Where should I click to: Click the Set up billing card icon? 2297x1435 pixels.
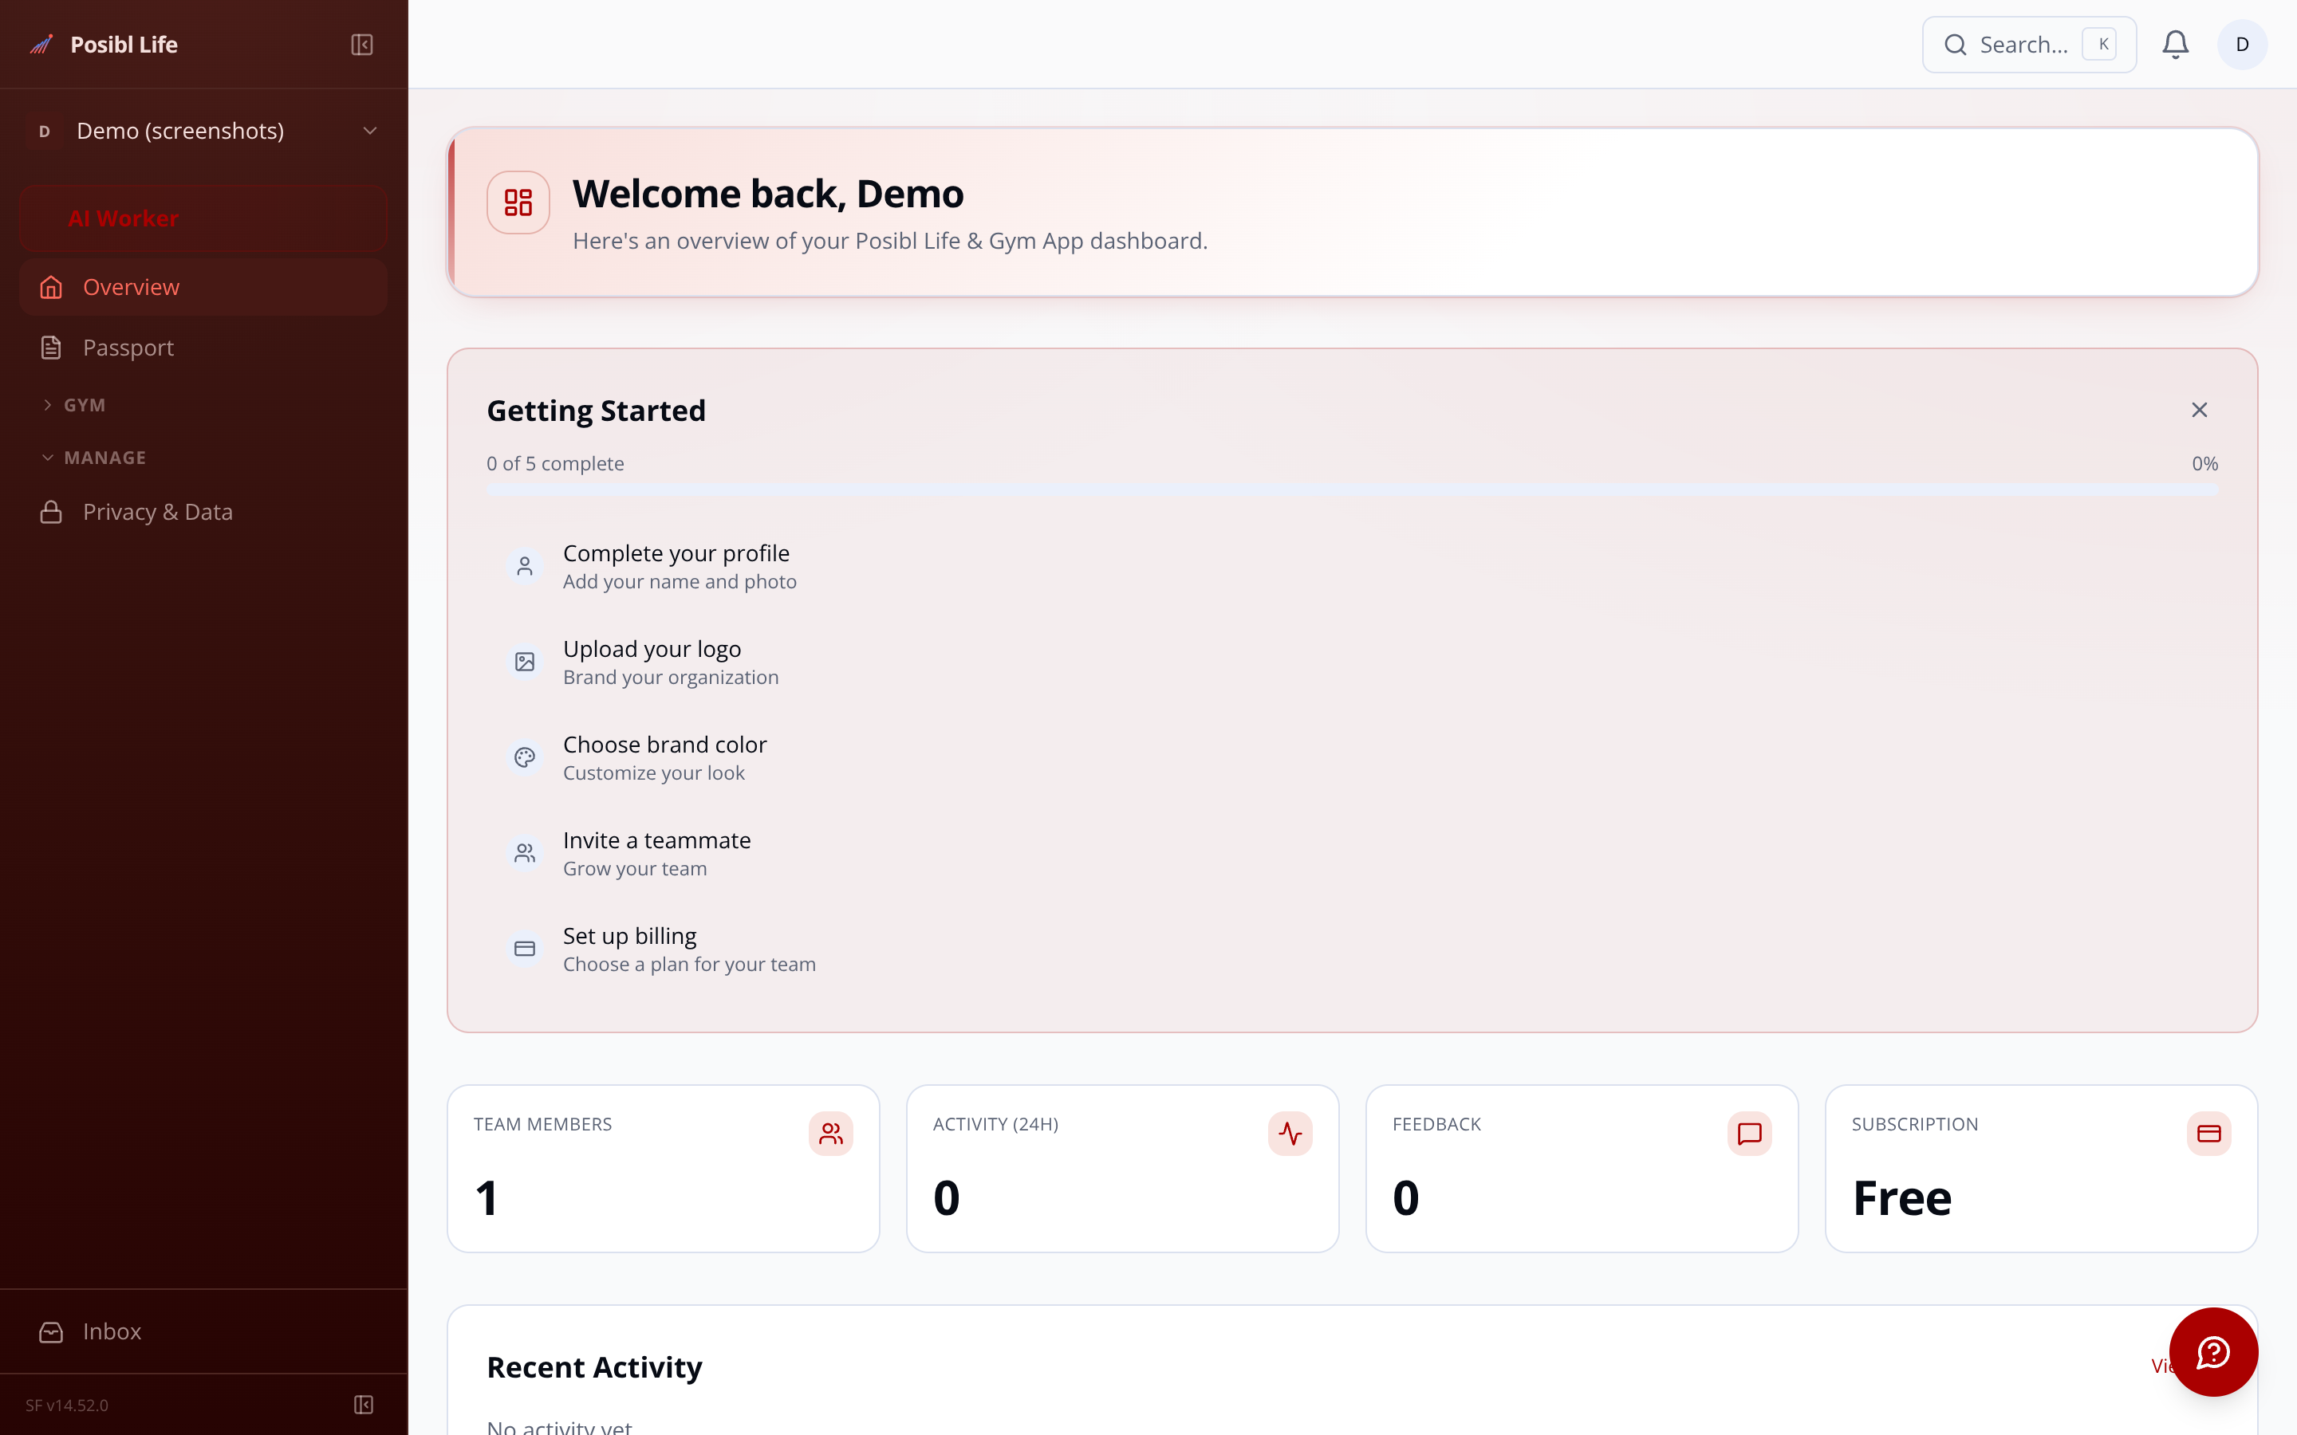pos(525,949)
